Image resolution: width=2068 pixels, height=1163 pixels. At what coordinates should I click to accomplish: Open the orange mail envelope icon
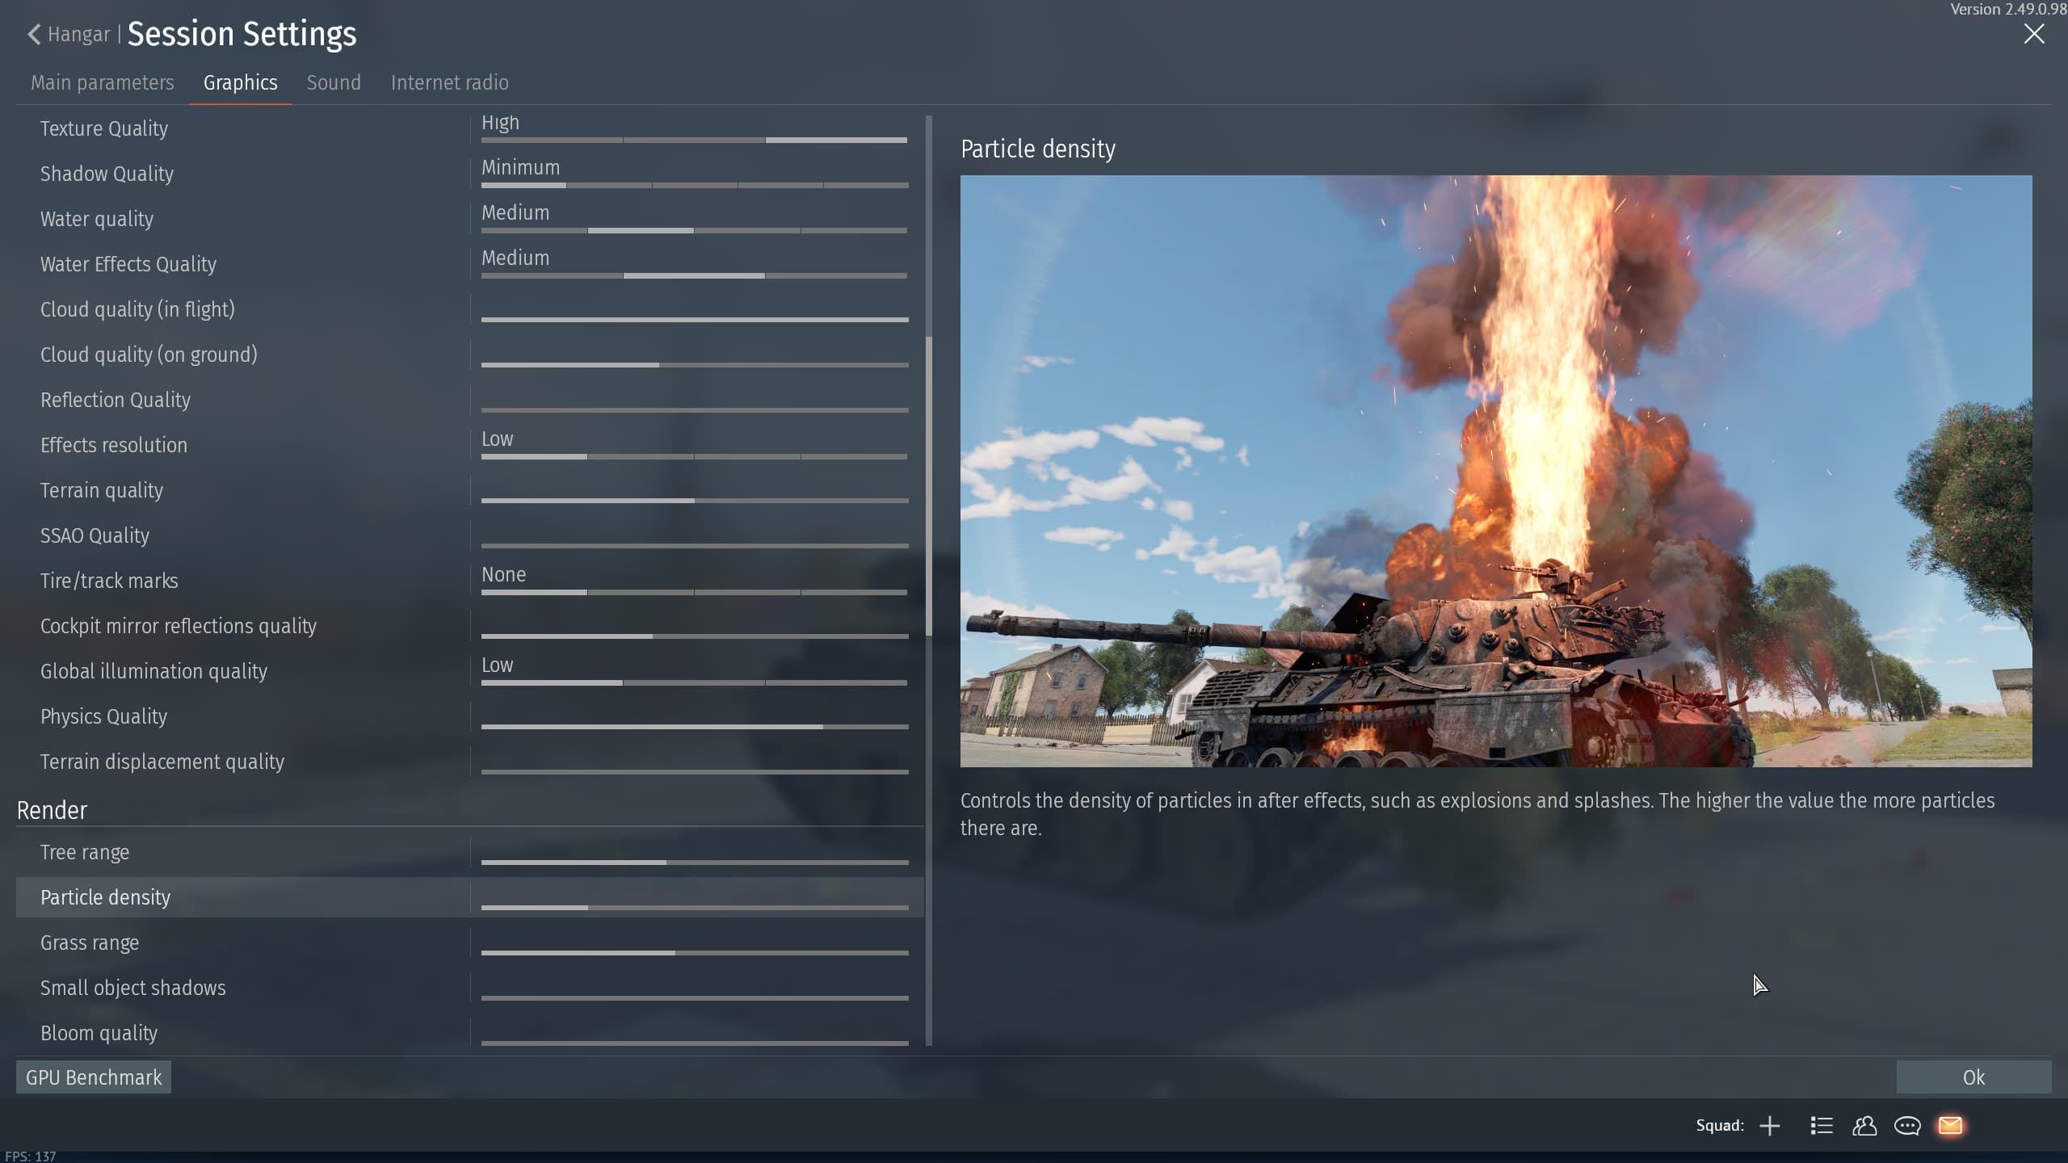coord(1950,1126)
